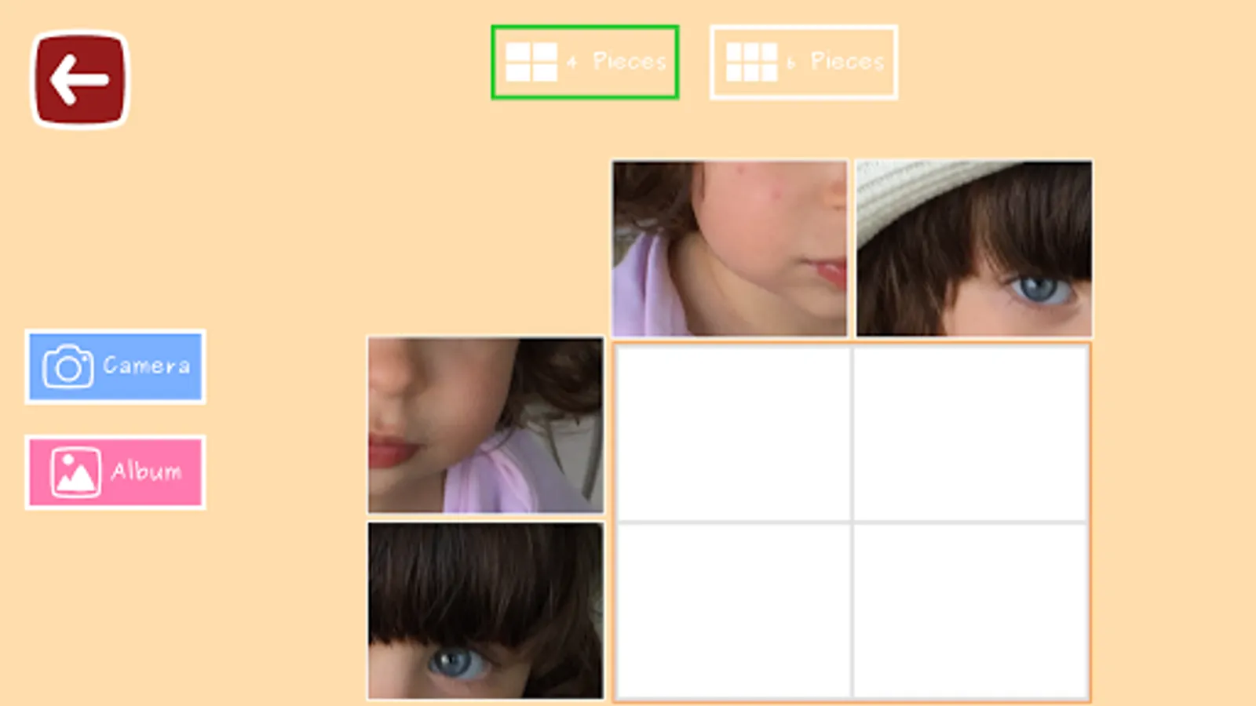This screenshot has height=706, width=1256.
Task: Open Album to choose a picture
Action: [115, 472]
